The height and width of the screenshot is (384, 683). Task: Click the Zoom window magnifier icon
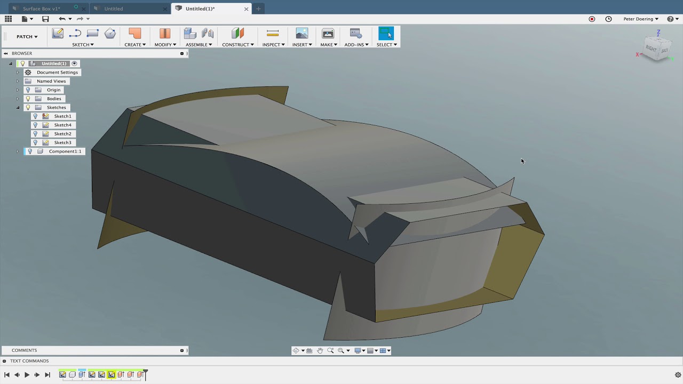click(330, 350)
